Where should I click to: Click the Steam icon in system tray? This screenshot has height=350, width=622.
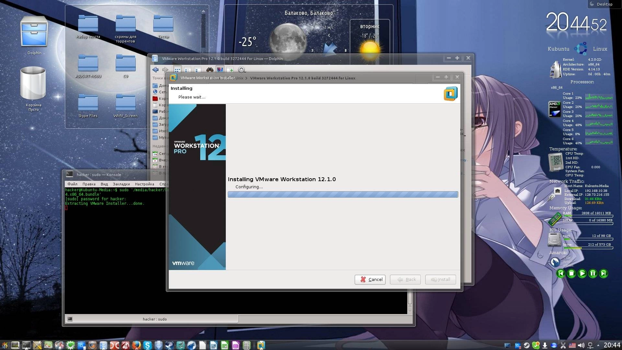527,345
